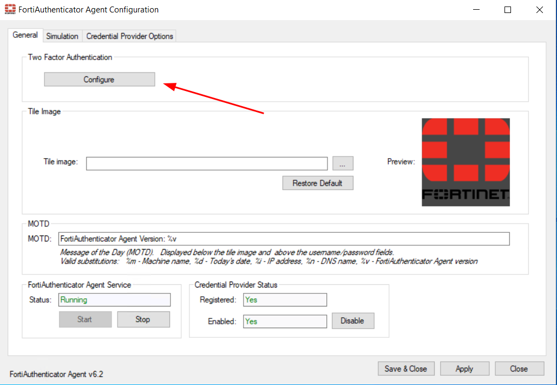The image size is (557, 385).
Task: Stop the FortiAuthenticator Agent service
Action: tap(143, 319)
